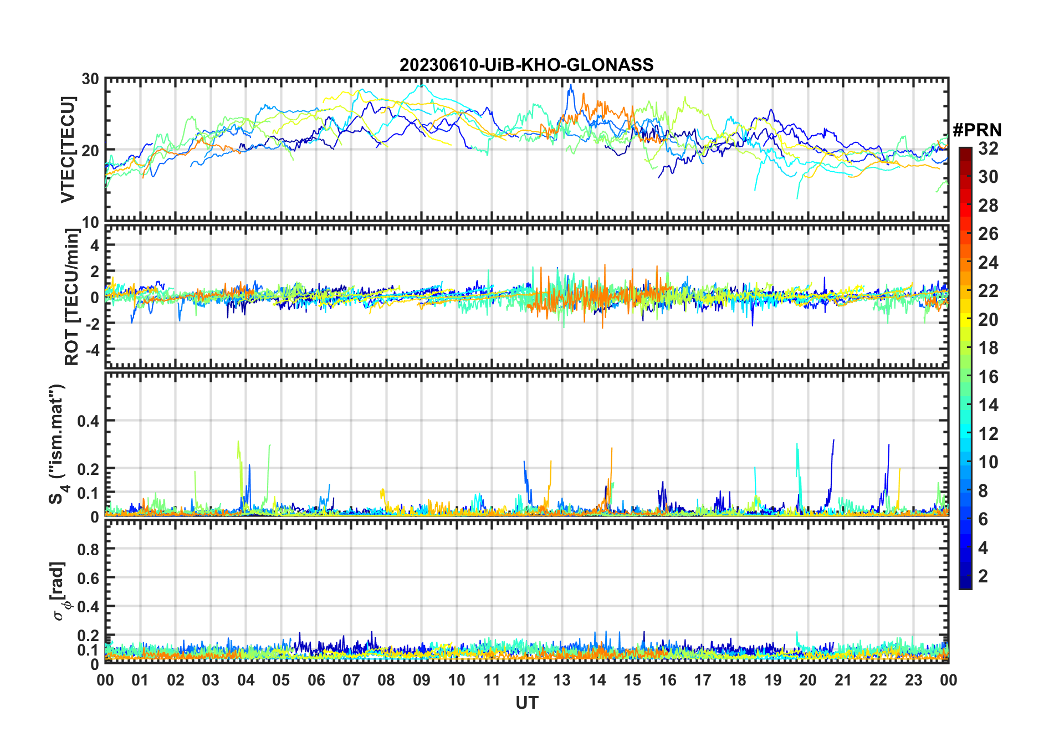The image size is (1054, 737).
Task: Click the 26 label on the PRN colorbar
Action: (988, 234)
